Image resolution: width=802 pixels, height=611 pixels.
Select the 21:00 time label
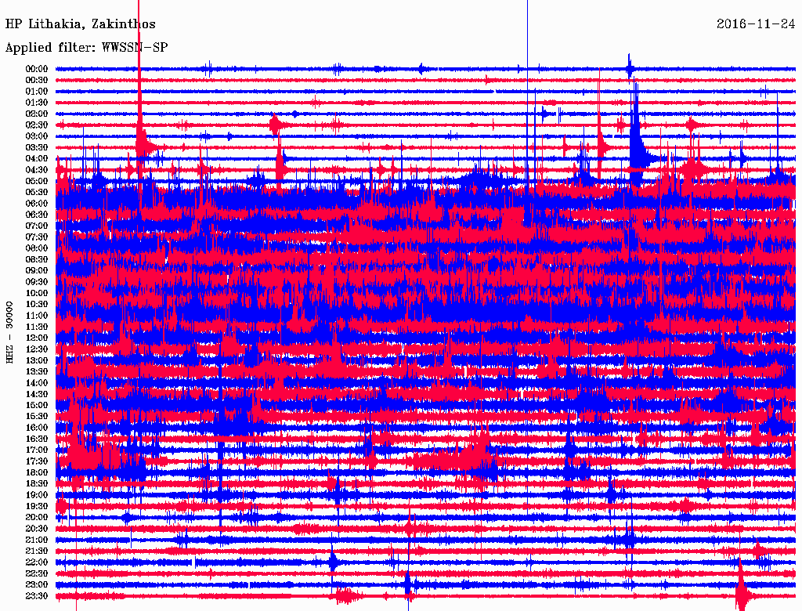point(37,540)
